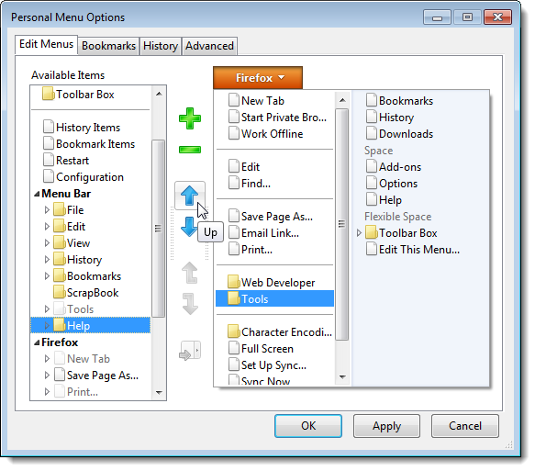Select Full Screen menu entry
The width and height of the screenshot is (535, 471).
[x=261, y=349]
